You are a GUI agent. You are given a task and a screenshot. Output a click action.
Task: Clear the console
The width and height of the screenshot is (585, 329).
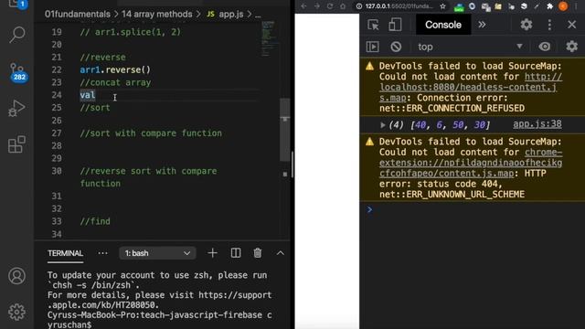(396, 47)
